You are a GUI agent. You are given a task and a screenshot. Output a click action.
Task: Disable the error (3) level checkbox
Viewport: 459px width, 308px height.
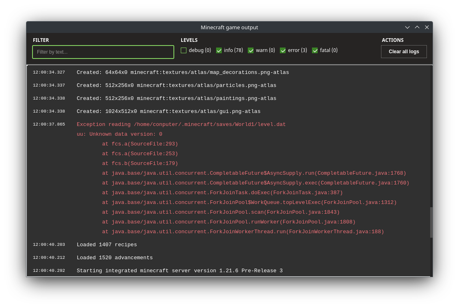(x=283, y=50)
